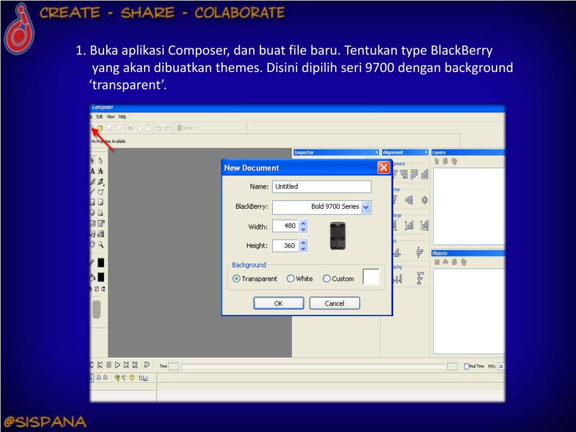Viewport: 576px width, 432px height.
Task: Toggle the loop playback button
Action: [147, 364]
